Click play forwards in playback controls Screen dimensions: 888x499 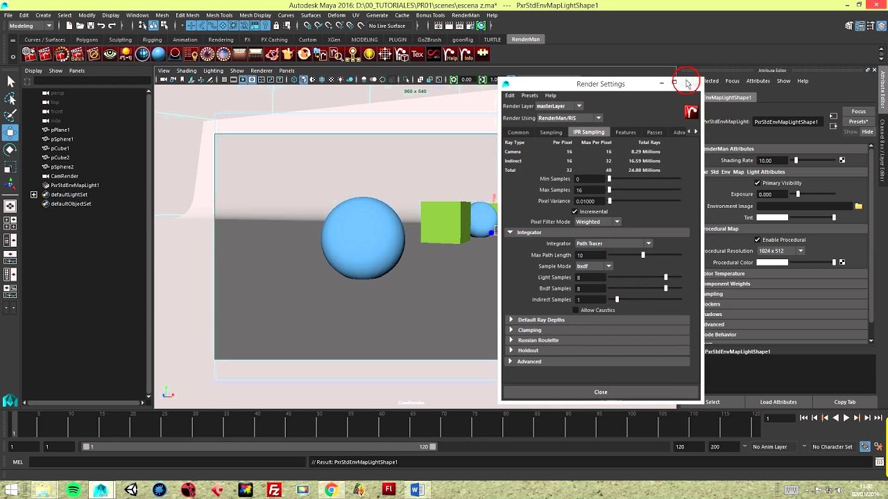(846, 418)
